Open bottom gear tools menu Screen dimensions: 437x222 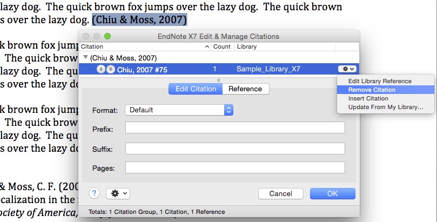coord(118,193)
